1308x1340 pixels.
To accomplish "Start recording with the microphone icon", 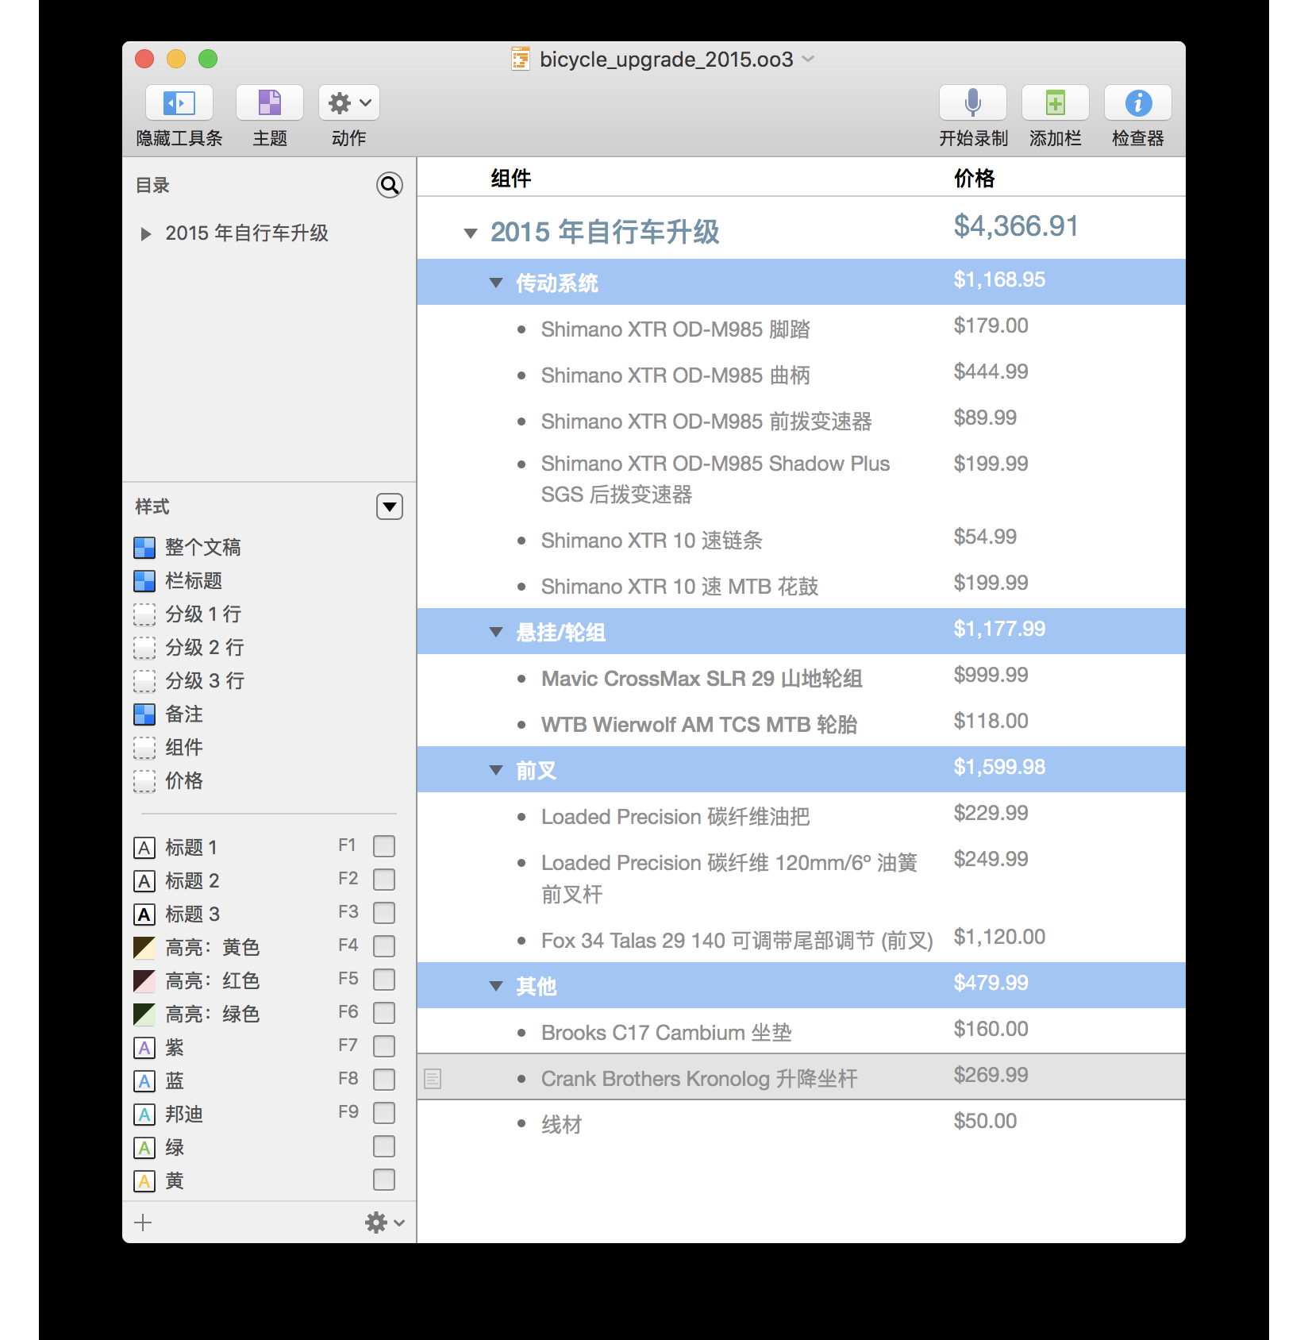I will coord(972,103).
